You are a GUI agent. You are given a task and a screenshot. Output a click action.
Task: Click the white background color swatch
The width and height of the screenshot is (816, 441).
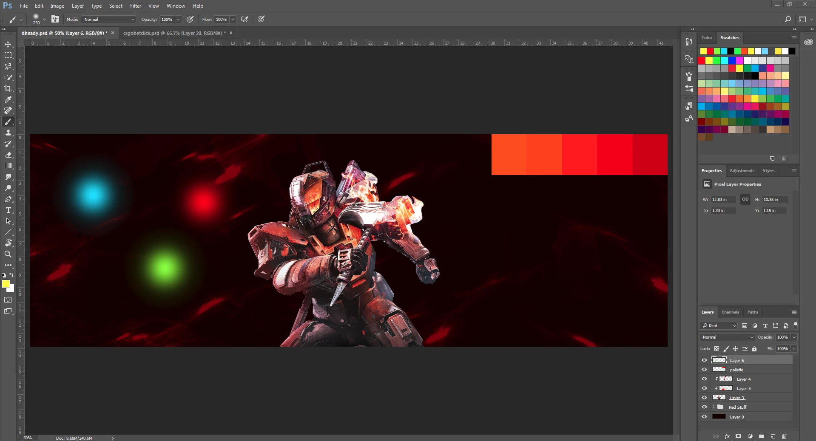(x=11, y=290)
